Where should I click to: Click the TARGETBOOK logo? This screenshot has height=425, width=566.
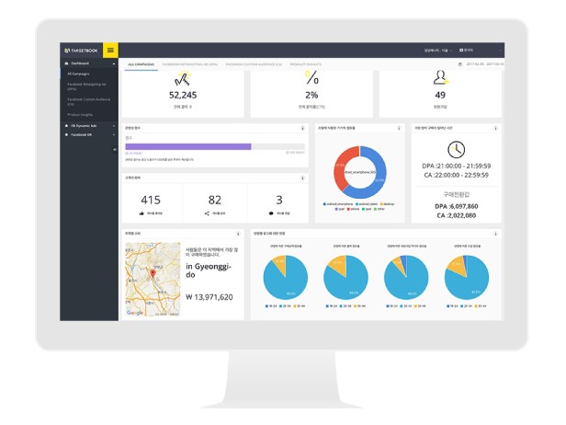click(83, 50)
